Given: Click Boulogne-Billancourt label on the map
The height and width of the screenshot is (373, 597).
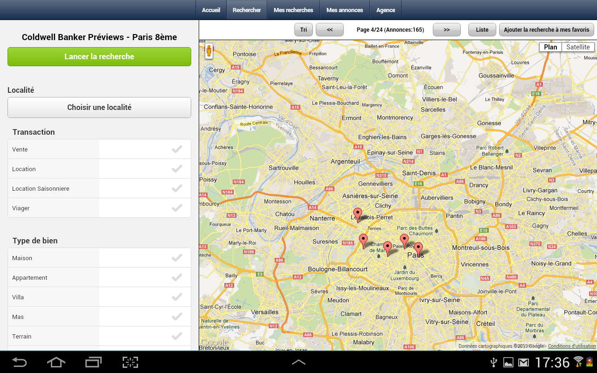Looking at the screenshot, I should point(338,269).
